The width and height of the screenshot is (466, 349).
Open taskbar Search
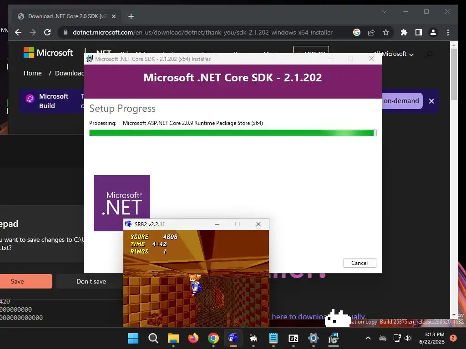(x=153, y=338)
